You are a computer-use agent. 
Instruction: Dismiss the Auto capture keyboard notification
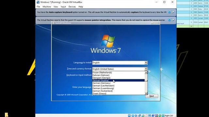pyautogui.click(x=169, y=12)
